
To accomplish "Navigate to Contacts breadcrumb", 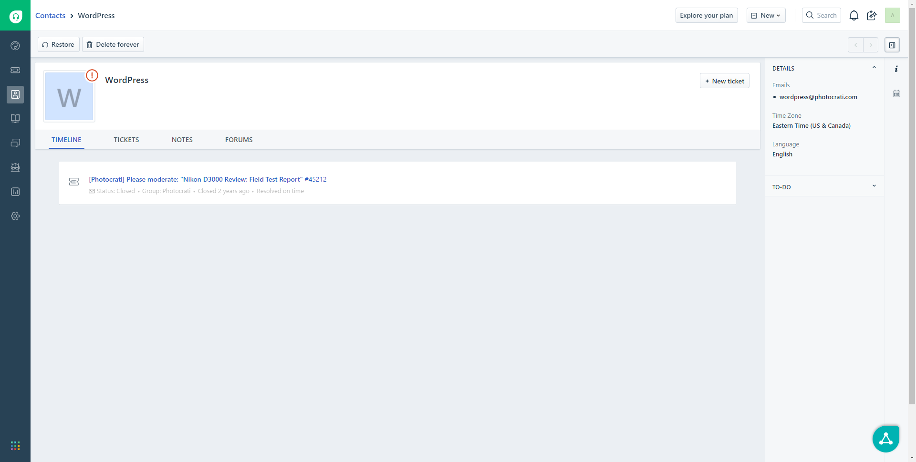I will (x=50, y=15).
